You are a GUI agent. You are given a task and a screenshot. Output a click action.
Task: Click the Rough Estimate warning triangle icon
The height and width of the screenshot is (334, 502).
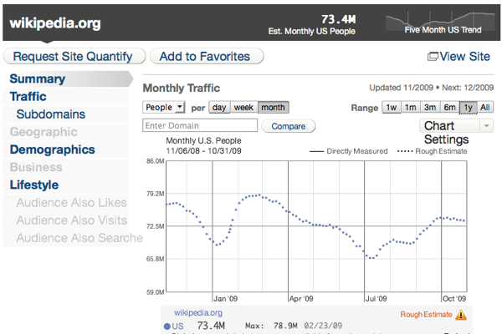click(461, 315)
